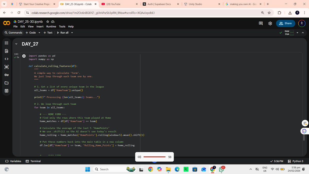Open the Insert menu

click(x=40, y=26)
